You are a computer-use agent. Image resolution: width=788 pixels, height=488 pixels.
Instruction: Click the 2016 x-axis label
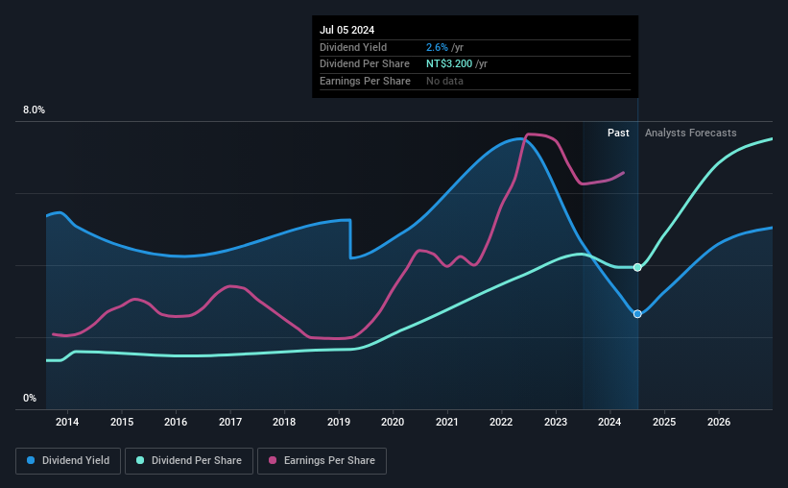tap(176, 422)
